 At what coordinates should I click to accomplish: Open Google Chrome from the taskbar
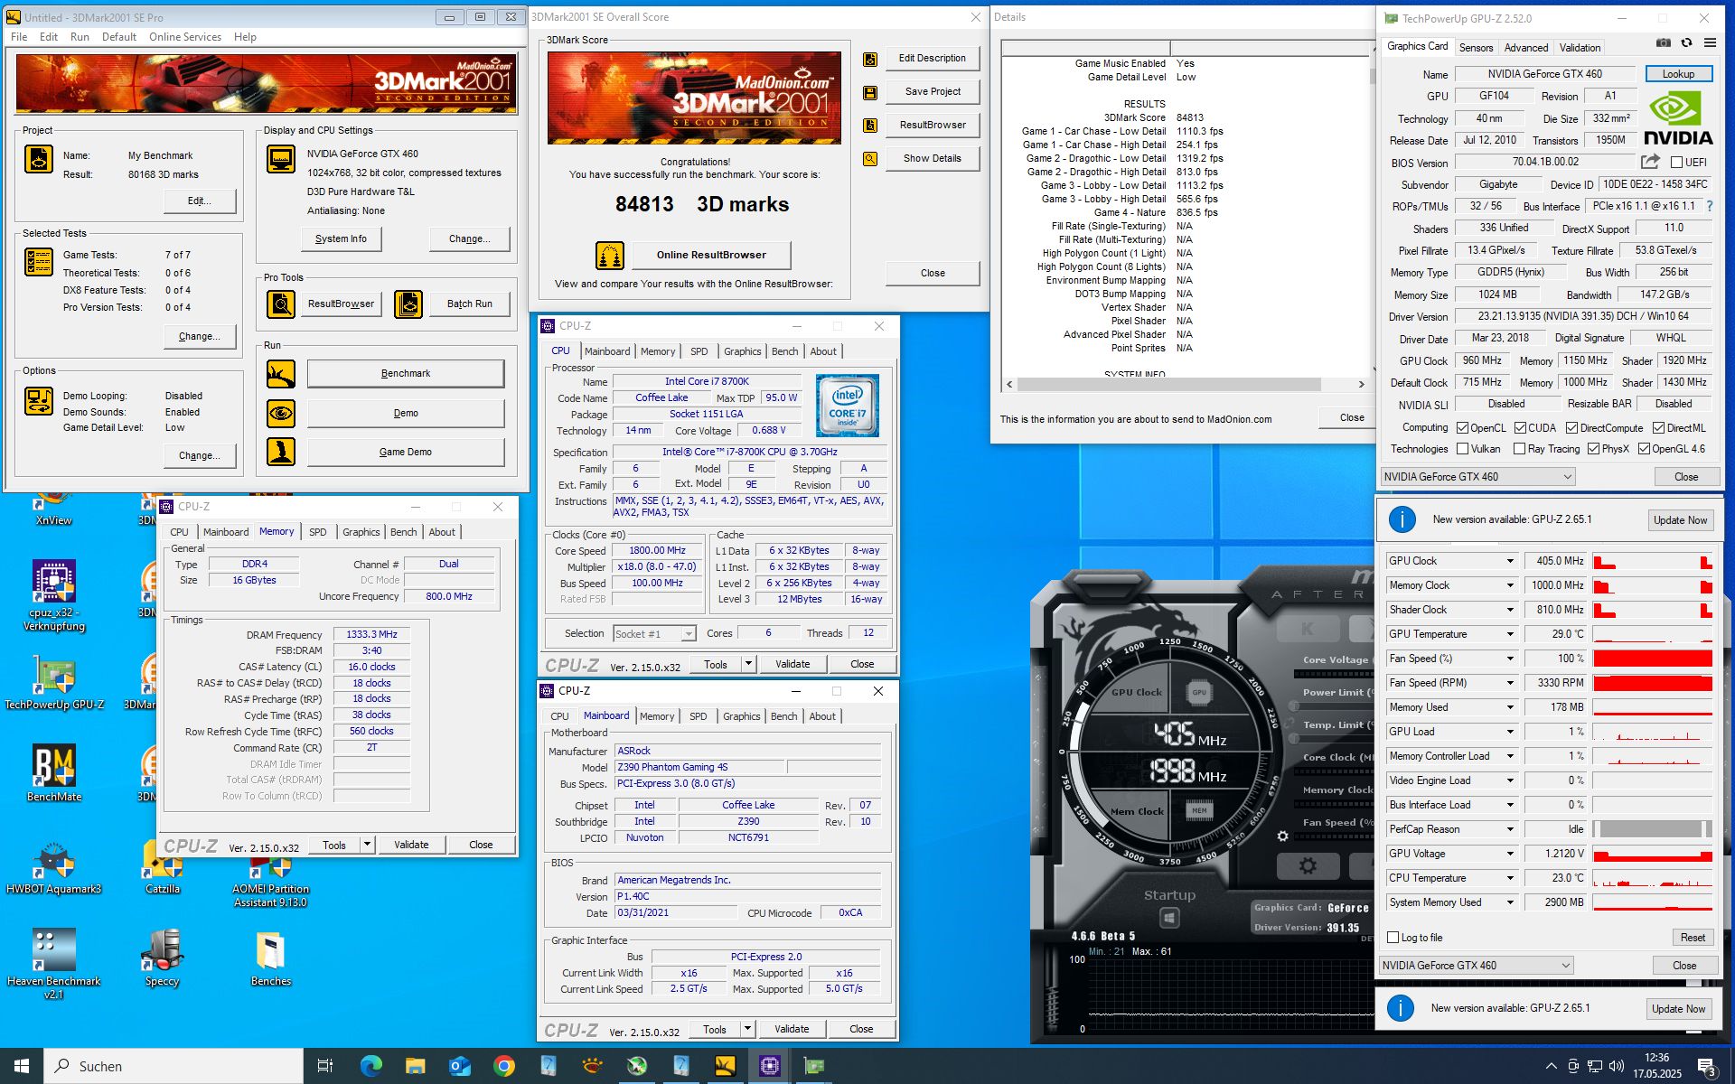[x=504, y=1066]
